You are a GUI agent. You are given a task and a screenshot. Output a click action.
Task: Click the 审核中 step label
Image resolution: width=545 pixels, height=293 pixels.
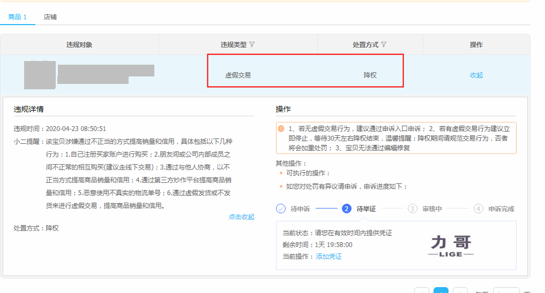[432, 209]
